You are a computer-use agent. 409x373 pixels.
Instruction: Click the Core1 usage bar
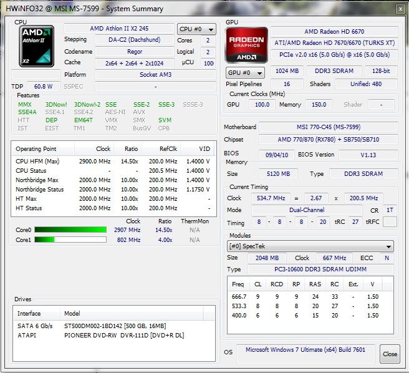(x=70, y=240)
